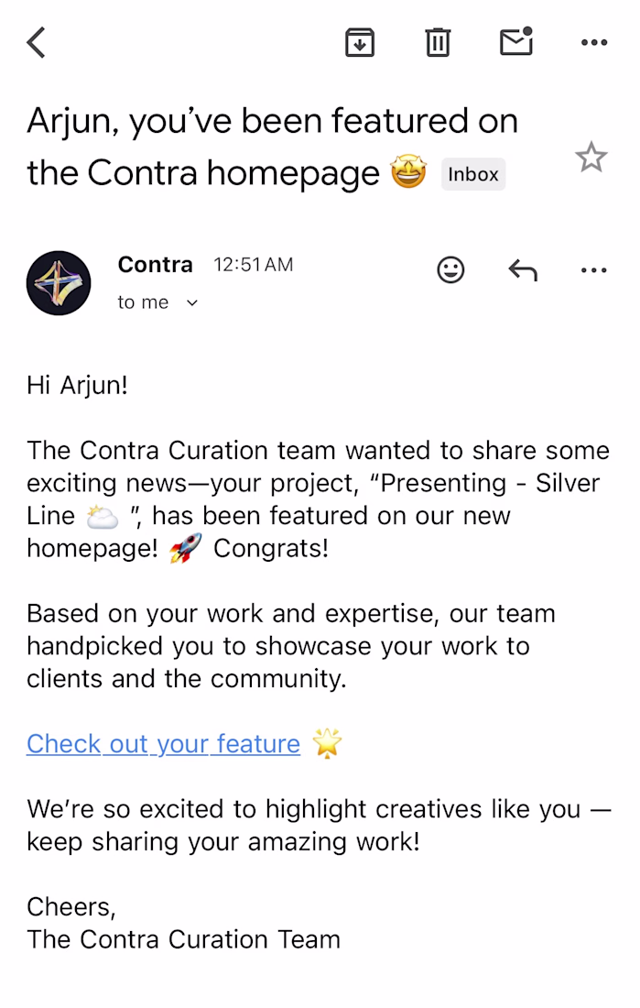Archive this email

360,42
